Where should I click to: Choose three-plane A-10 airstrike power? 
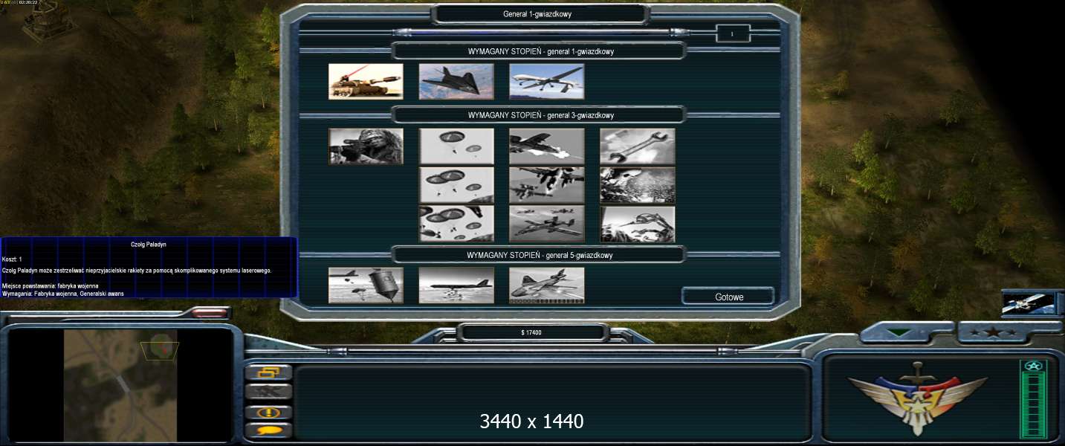click(547, 224)
